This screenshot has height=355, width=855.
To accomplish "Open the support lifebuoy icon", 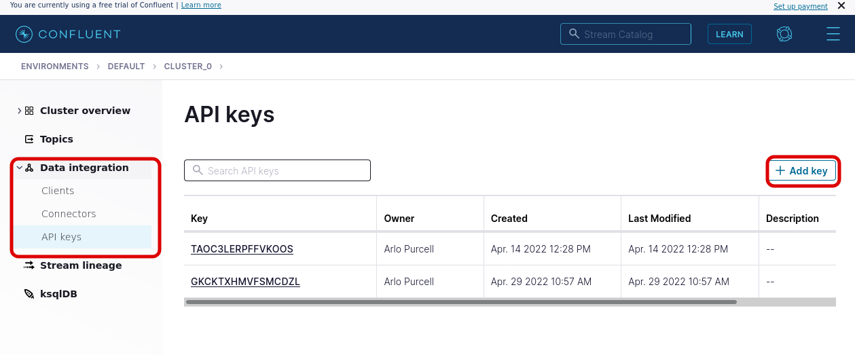I will [784, 34].
